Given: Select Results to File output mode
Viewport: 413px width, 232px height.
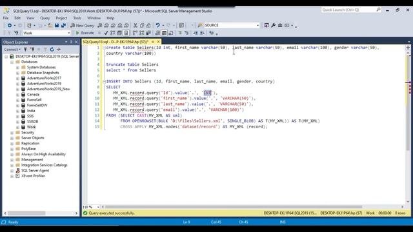Looking at the screenshot, I should click(x=171, y=33).
